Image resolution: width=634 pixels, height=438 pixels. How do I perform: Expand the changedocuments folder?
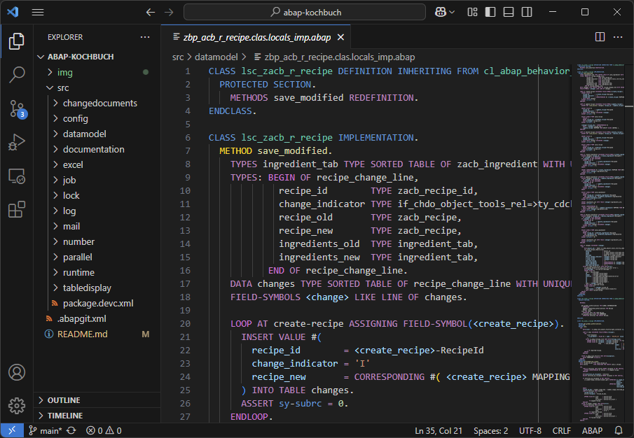98,103
